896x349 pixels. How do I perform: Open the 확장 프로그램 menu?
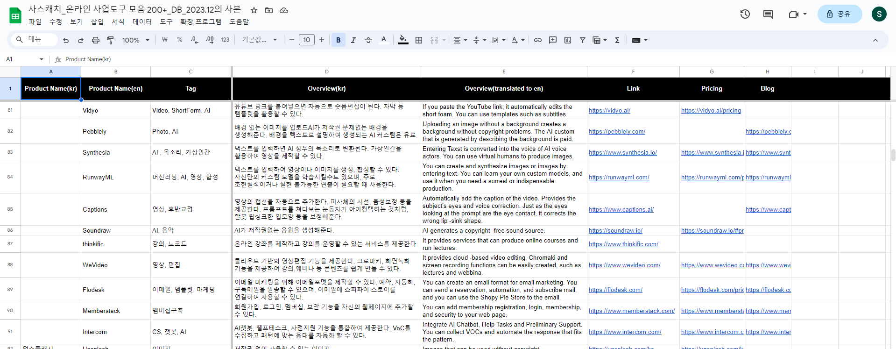(x=201, y=21)
